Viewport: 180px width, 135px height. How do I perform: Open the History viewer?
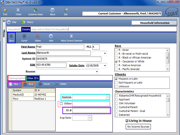28,22
